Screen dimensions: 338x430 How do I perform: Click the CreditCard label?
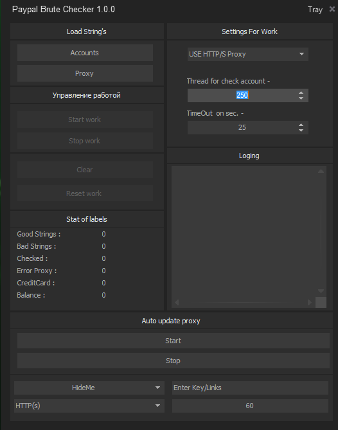point(36,283)
